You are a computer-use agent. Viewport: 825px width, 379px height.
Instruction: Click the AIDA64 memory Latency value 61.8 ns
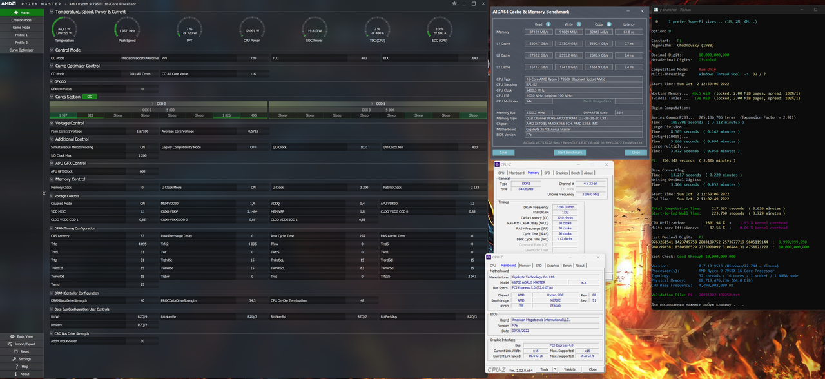(x=629, y=31)
